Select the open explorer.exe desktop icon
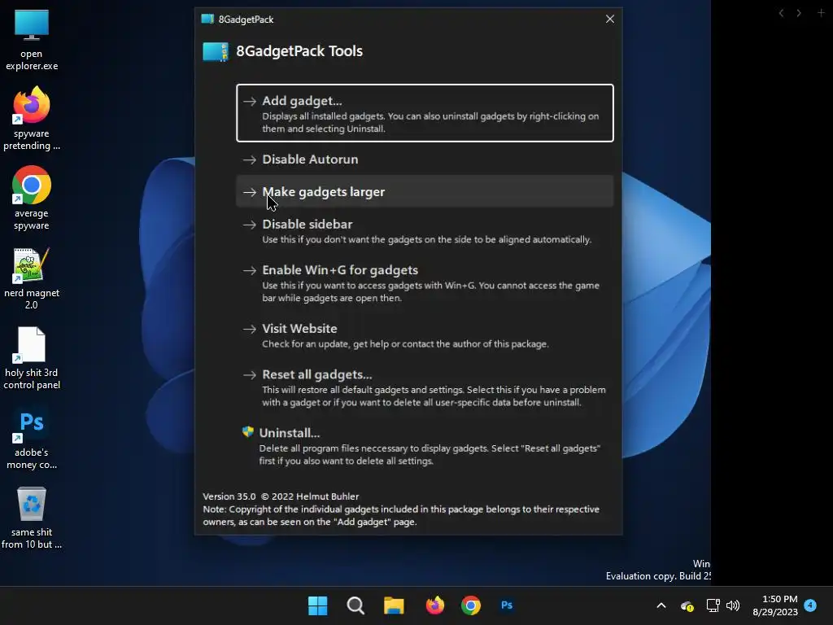The image size is (833, 625). point(32,40)
